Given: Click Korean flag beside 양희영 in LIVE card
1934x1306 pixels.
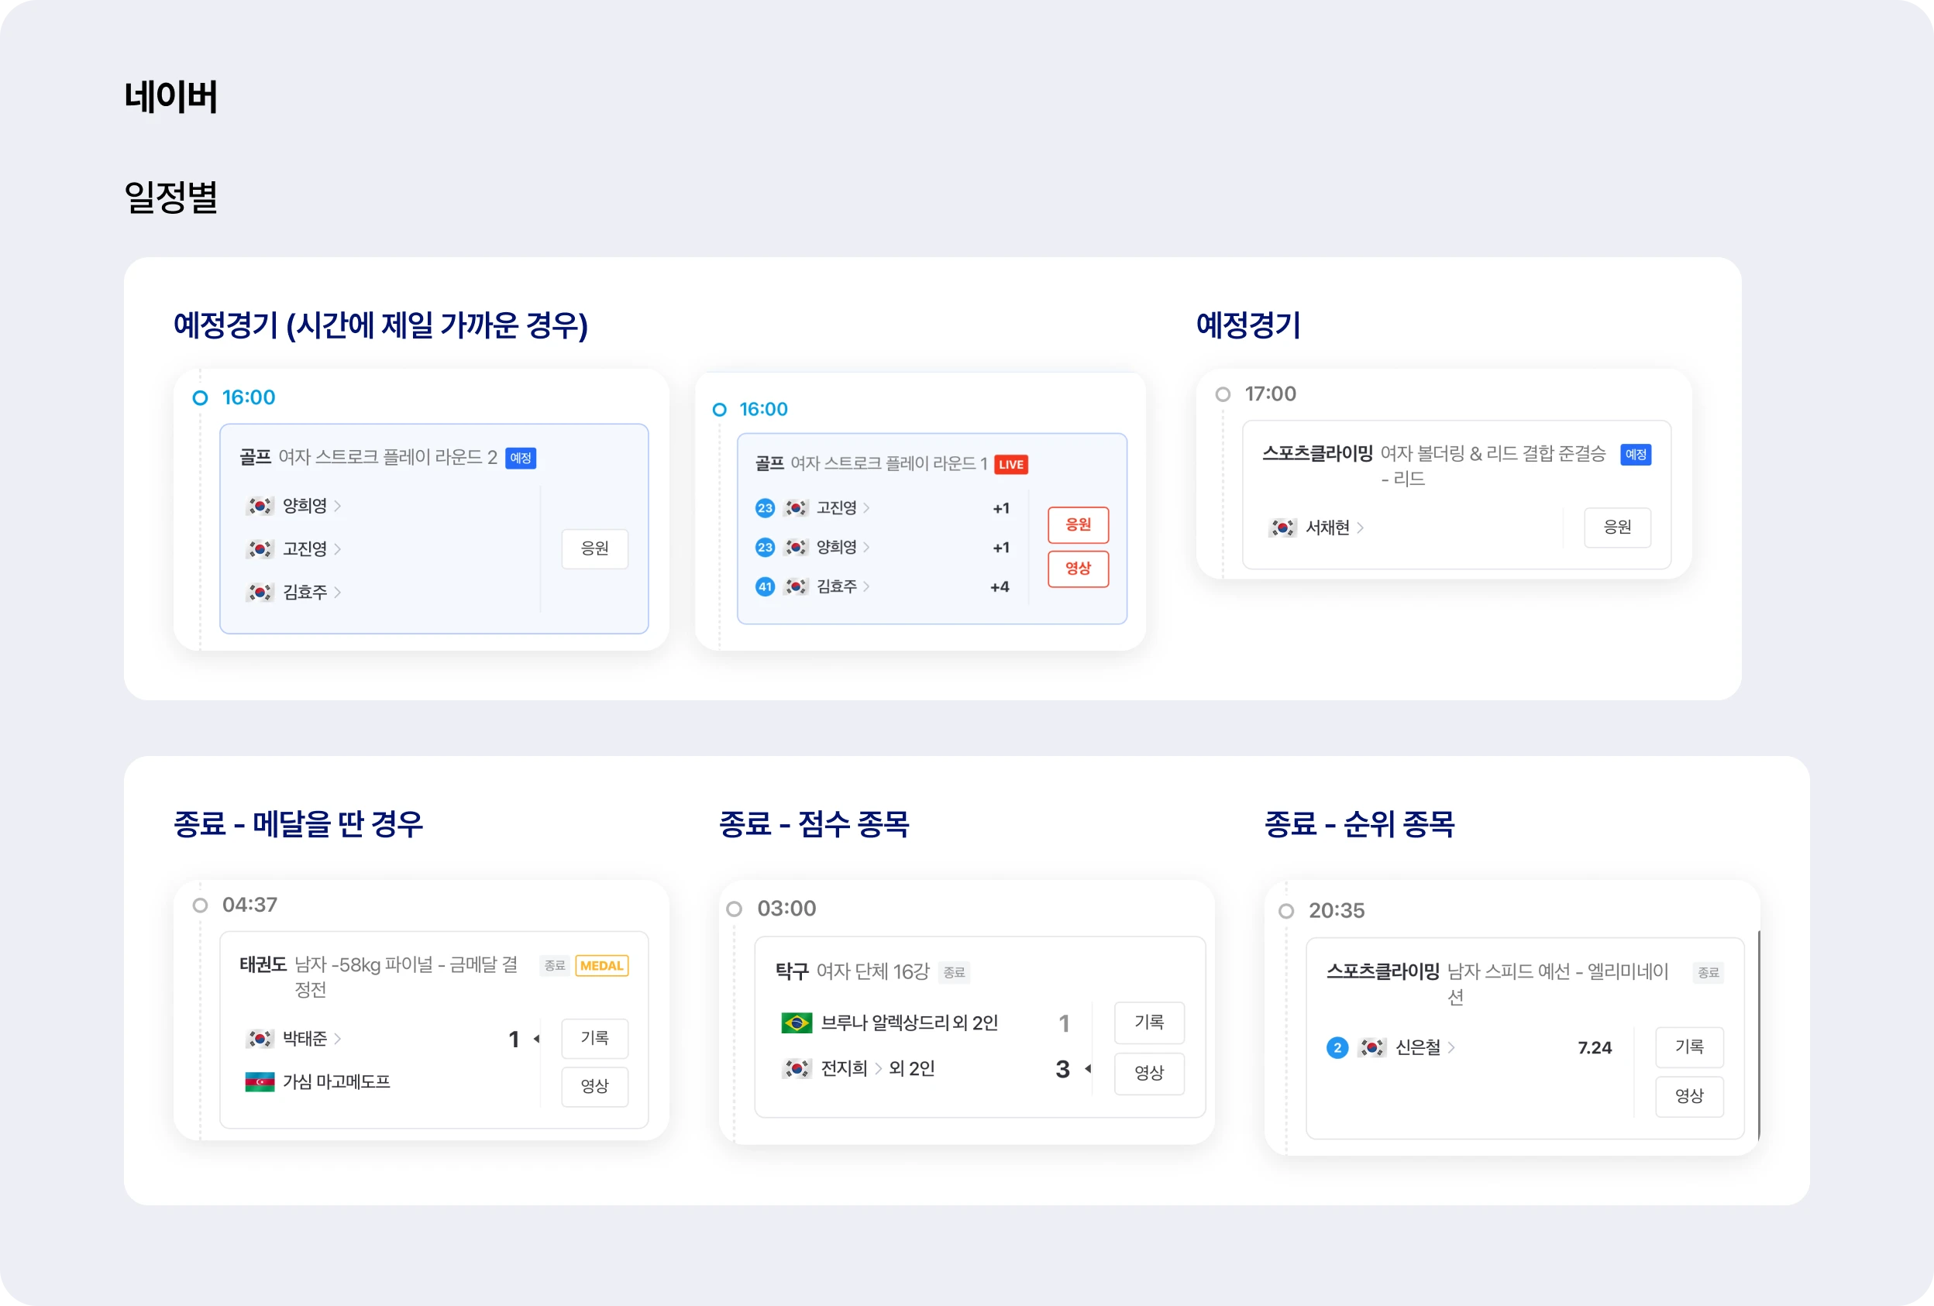Looking at the screenshot, I should point(797,547).
